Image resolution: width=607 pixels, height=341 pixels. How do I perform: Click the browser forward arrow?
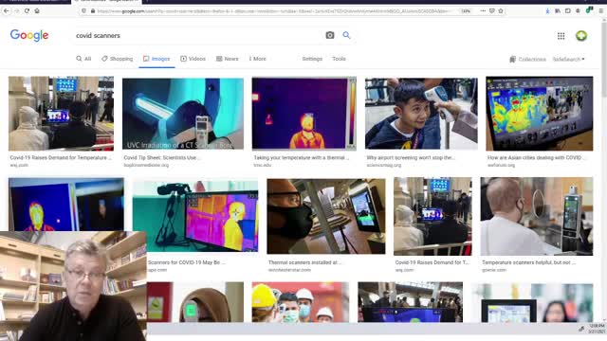coord(16,10)
